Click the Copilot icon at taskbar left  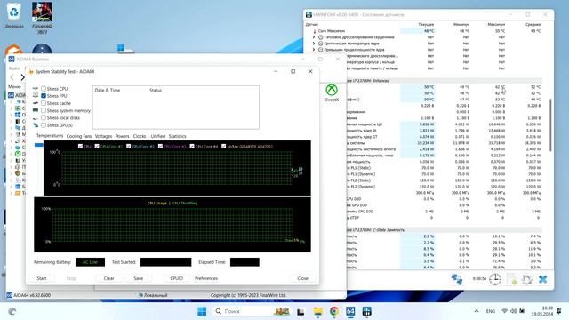pos(12,311)
